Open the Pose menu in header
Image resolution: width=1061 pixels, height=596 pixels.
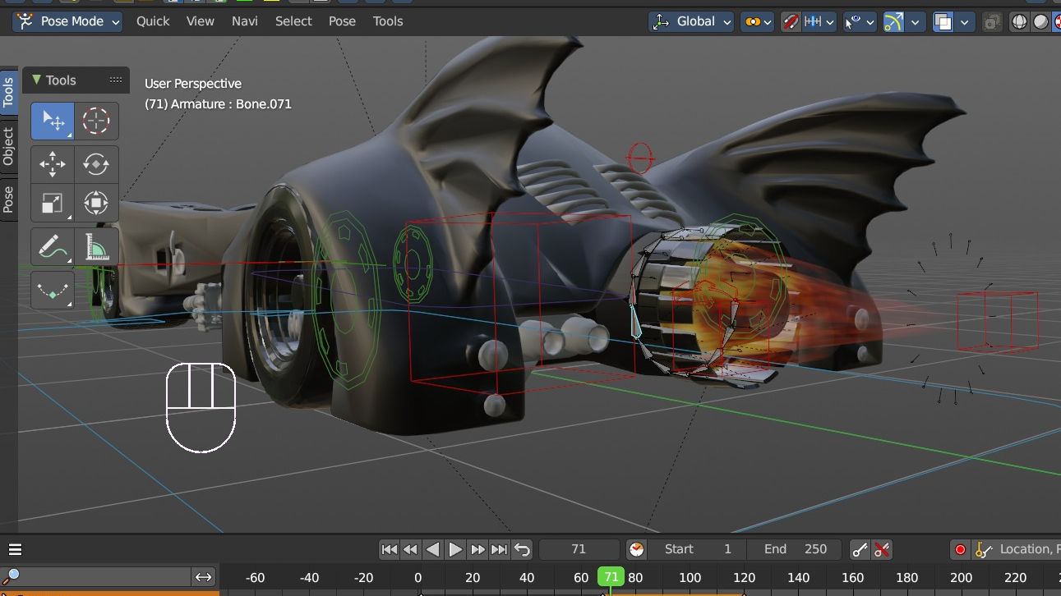click(342, 21)
